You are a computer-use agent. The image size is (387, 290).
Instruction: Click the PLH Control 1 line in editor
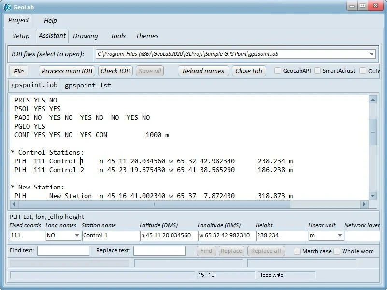pyautogui.click(x=154, y=161)
